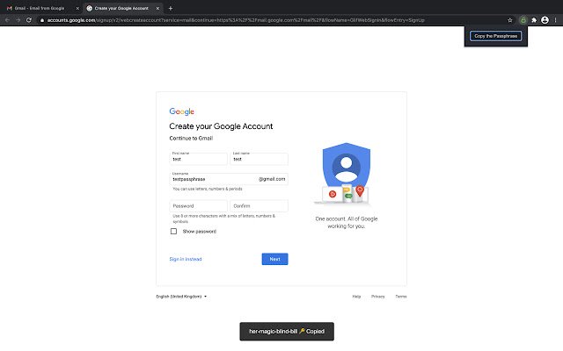Reload the page with the refresh icon
This screenshot has width=563, height=351.
coord(29,19)
